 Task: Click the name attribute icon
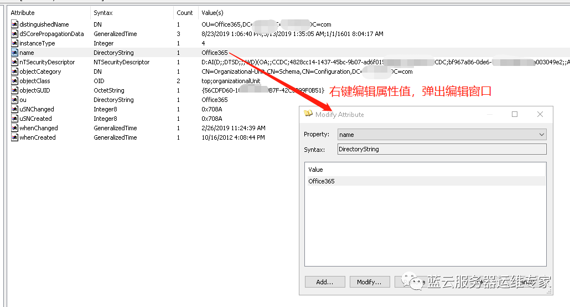point(14,53)
